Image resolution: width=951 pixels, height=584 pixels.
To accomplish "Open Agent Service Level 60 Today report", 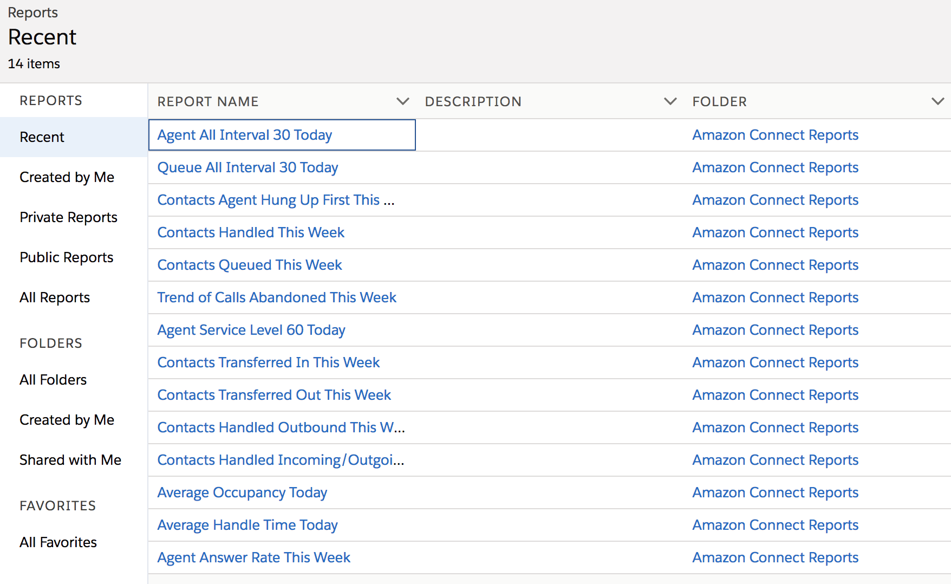I will pos(251,330).
